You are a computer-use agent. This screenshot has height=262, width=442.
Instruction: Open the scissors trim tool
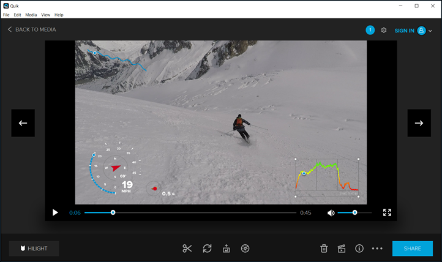click(187, 249)
